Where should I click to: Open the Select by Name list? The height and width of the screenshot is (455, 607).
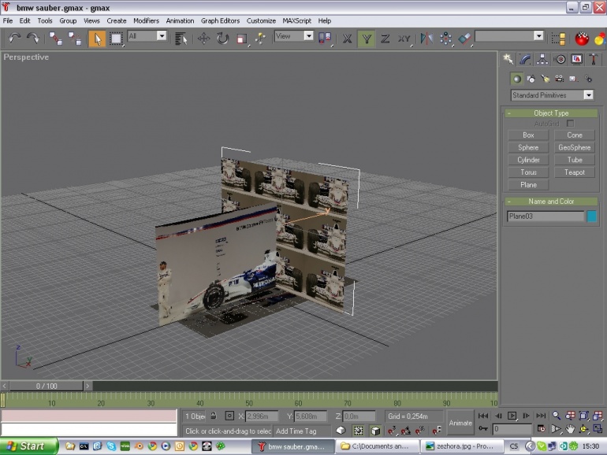(181, 39)
